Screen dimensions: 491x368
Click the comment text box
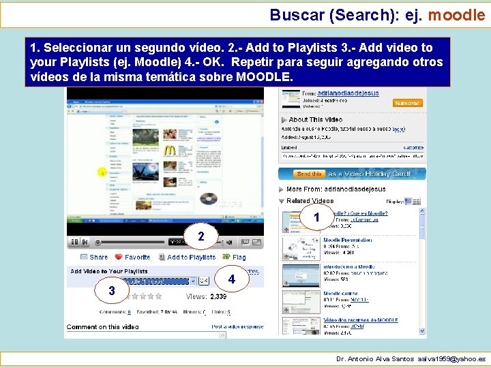tap(146, 335)
